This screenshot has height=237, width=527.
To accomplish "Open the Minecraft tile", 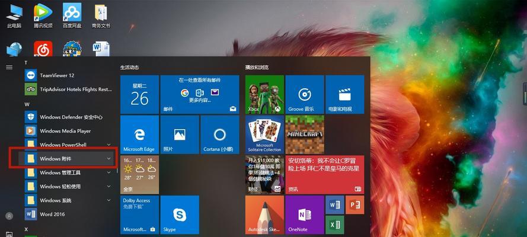I will point(305,134).
